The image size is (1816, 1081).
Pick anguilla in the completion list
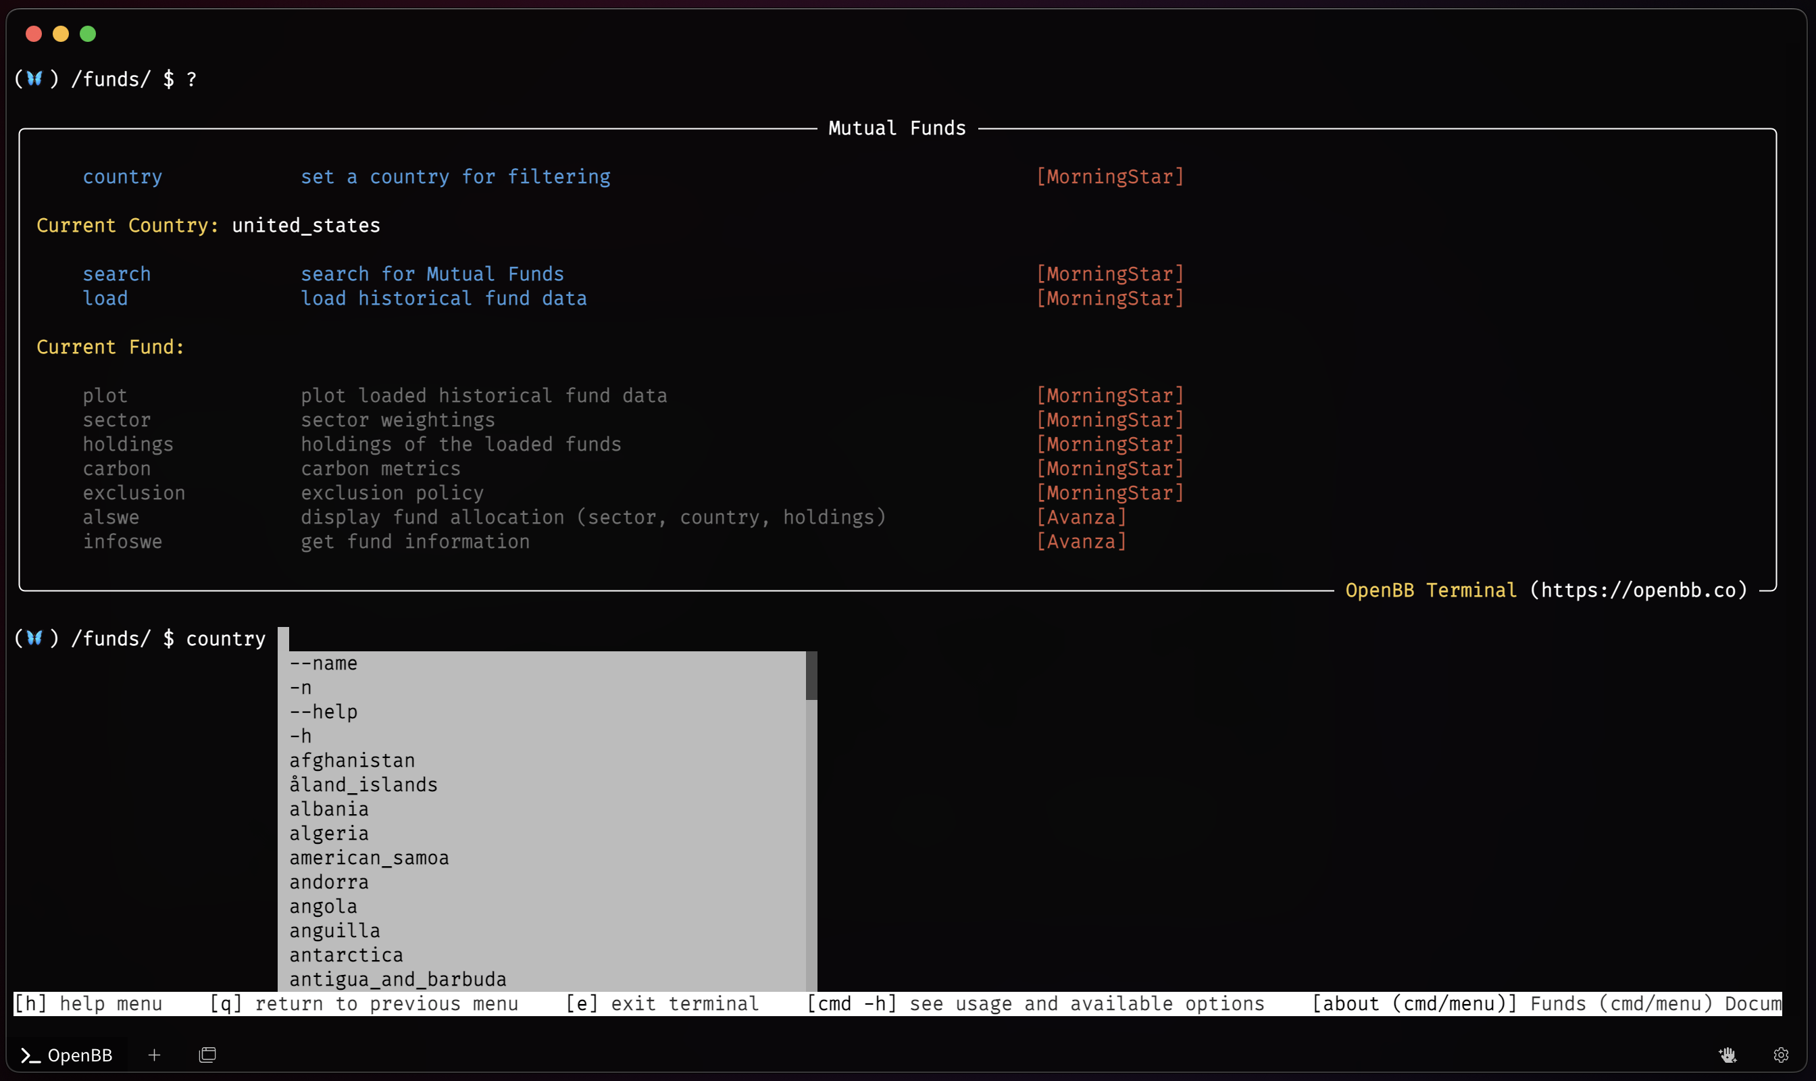coord(542,931)
